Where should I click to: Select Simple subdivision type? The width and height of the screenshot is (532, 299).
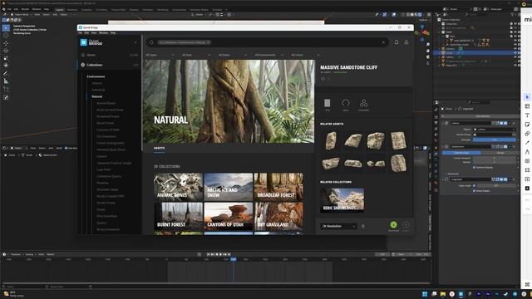[x=500, y=153]
